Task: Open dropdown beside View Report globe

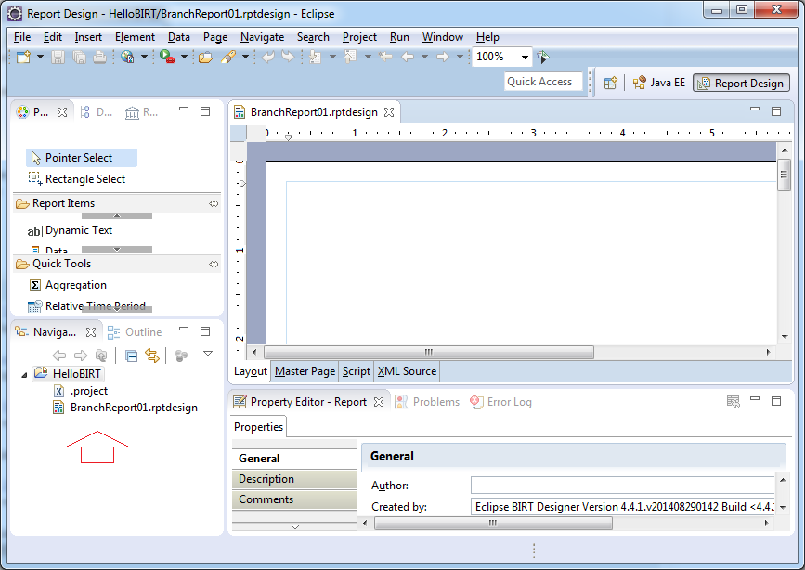Action: coord(144,57)
